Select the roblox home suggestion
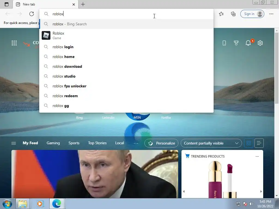Image resolution: width=279 pixels, height=209 pixels. (126, 57)
